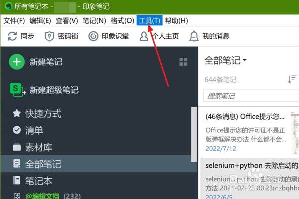Click the green plus 新建笔记 icon
The image size is (299, 199).
pos(17,62)
